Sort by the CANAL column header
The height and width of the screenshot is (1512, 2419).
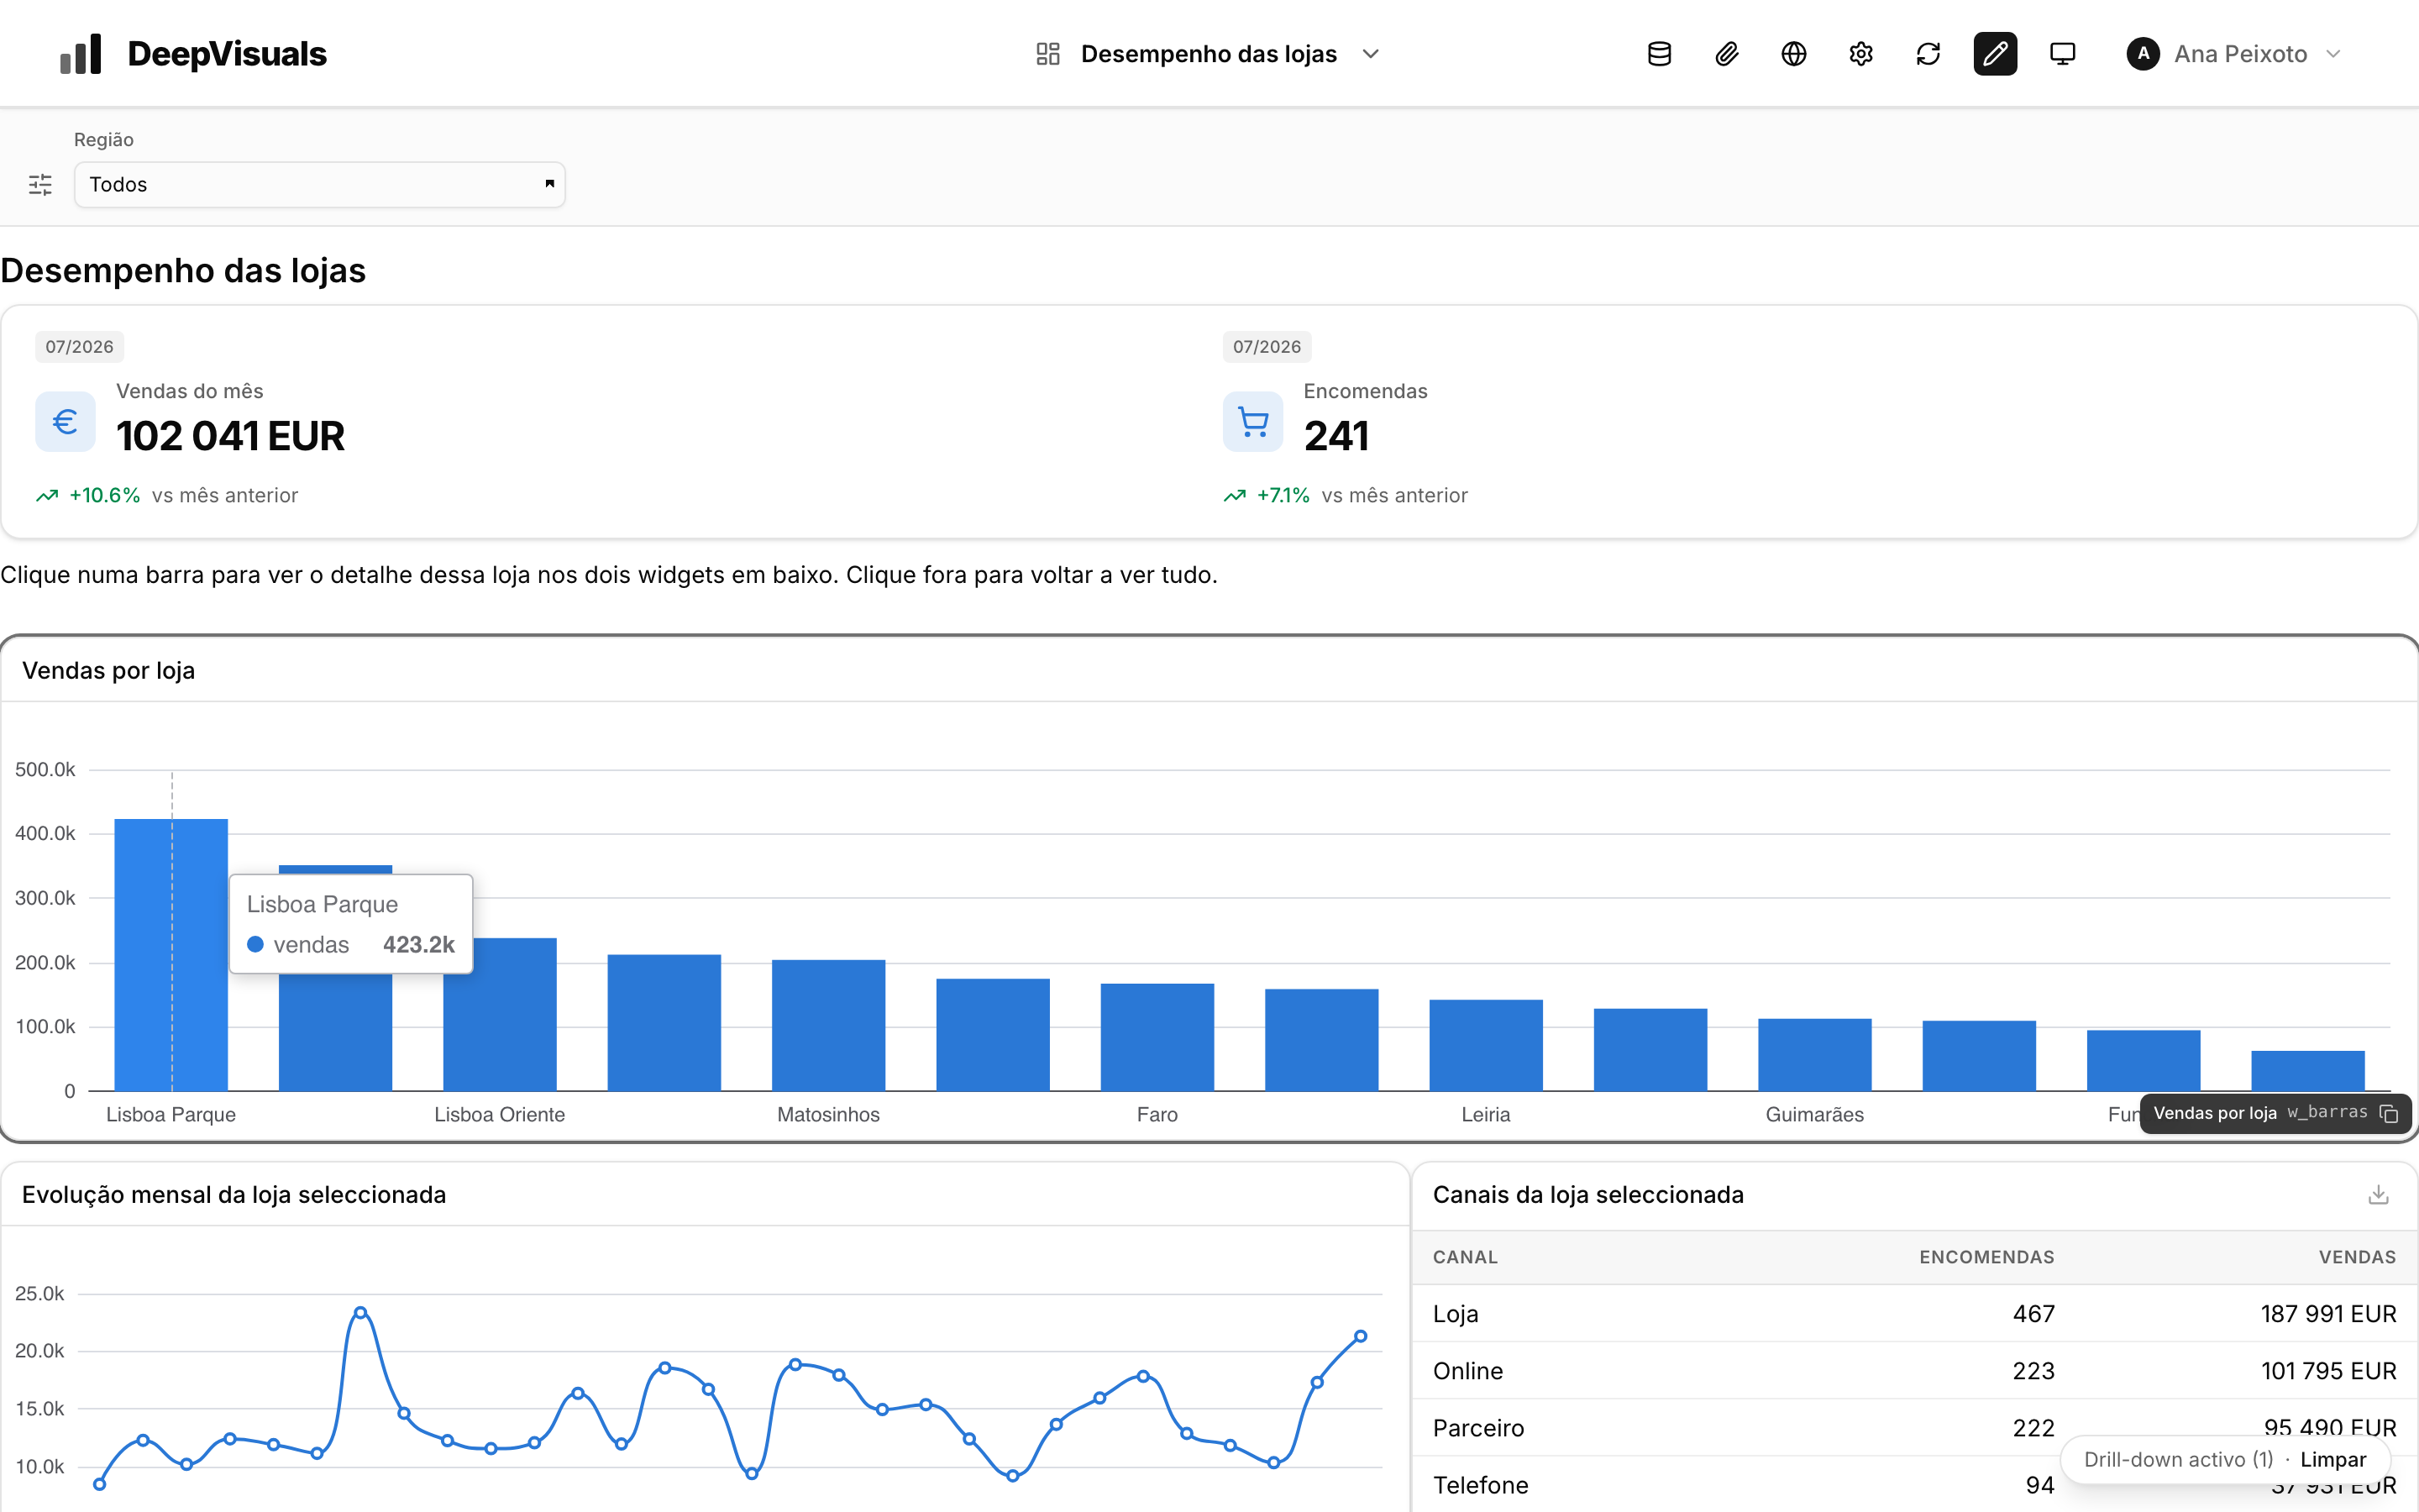click(1466, 1257)
